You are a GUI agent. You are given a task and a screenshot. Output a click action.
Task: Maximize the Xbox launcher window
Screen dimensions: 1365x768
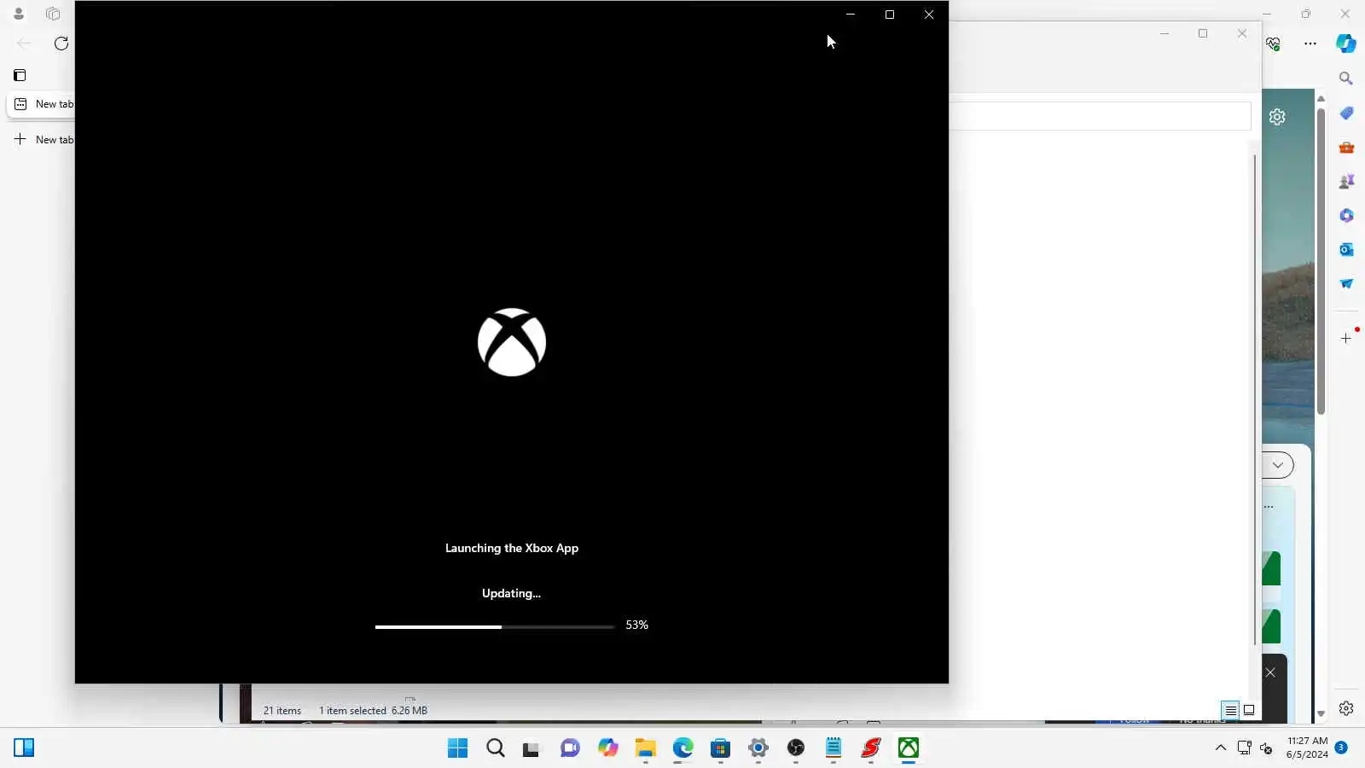tap(890, 15)
